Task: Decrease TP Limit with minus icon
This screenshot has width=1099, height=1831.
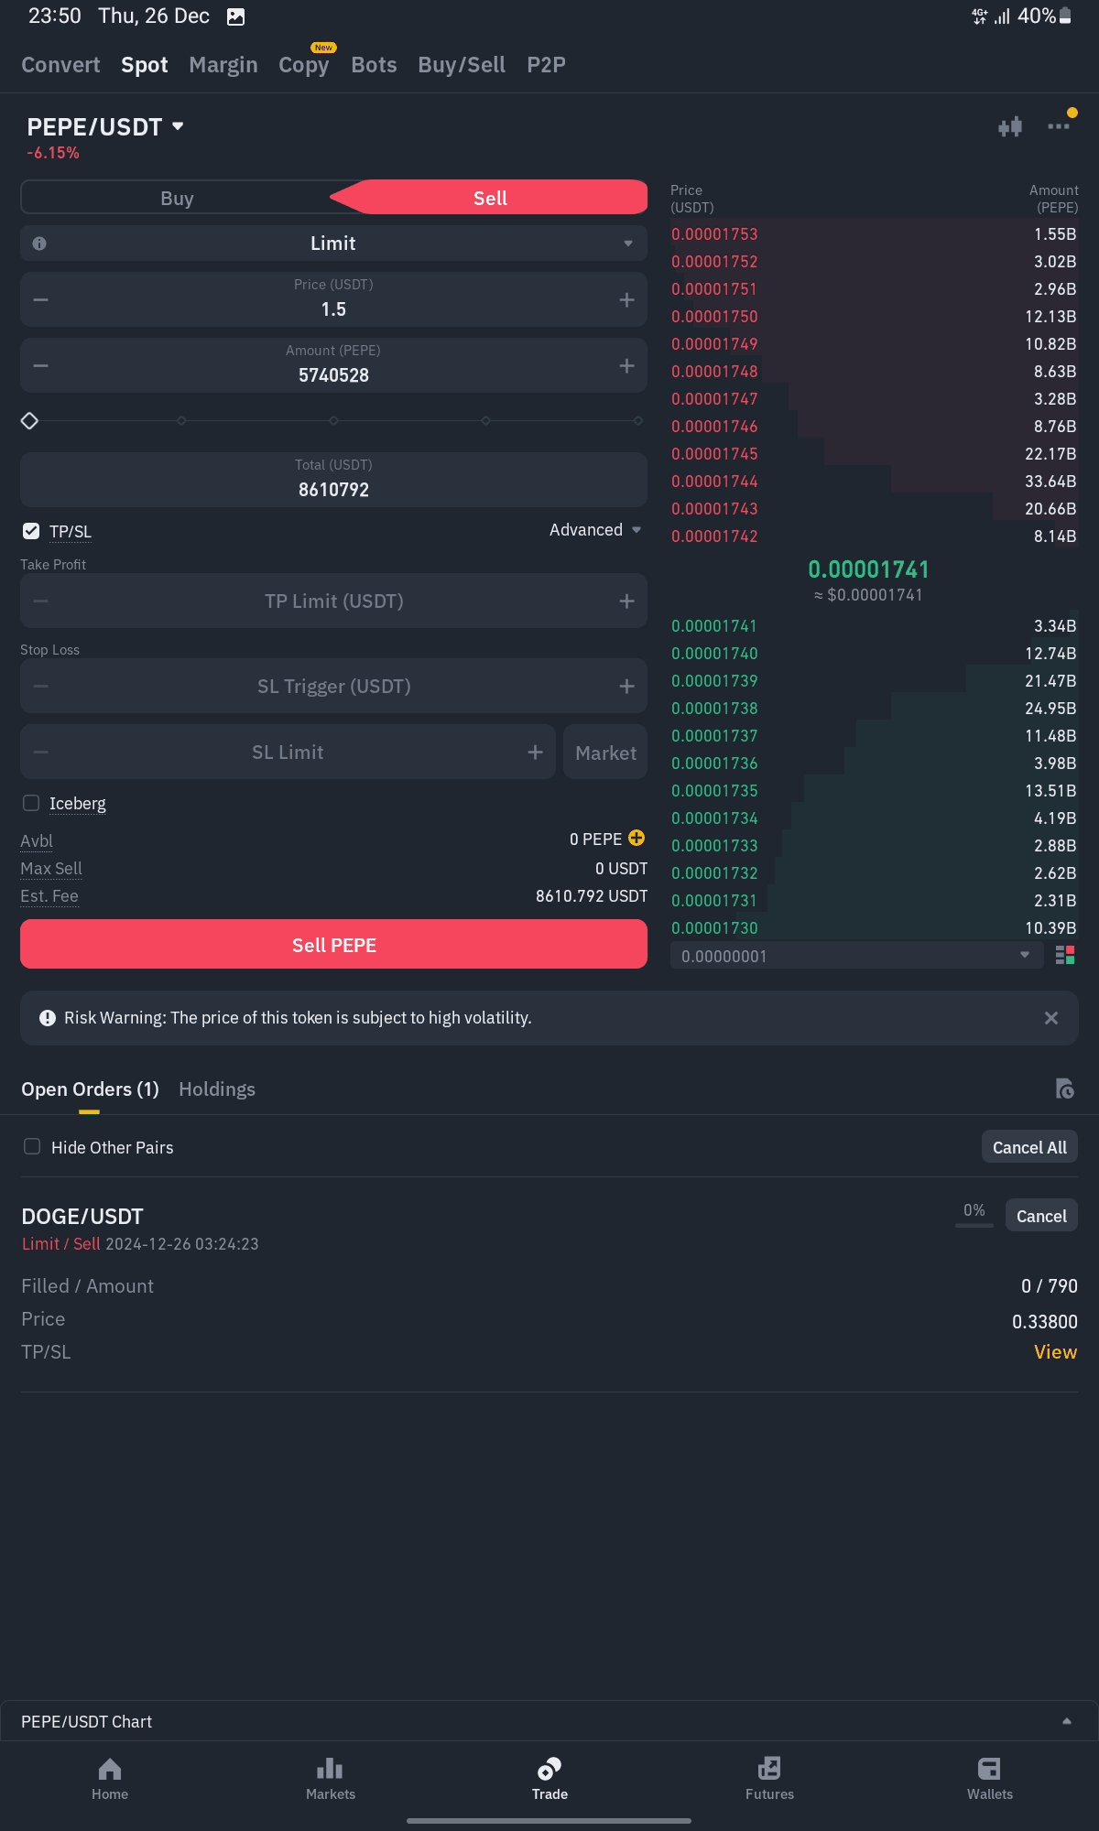Action: point(40,601)
